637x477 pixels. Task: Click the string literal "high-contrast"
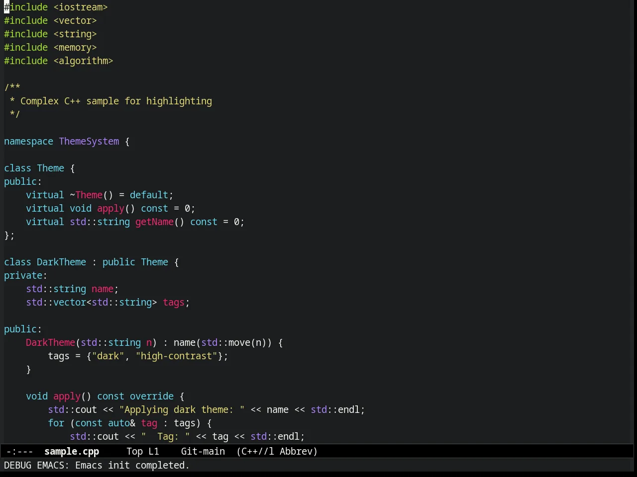pyautogui.click(x=176, y=356)
